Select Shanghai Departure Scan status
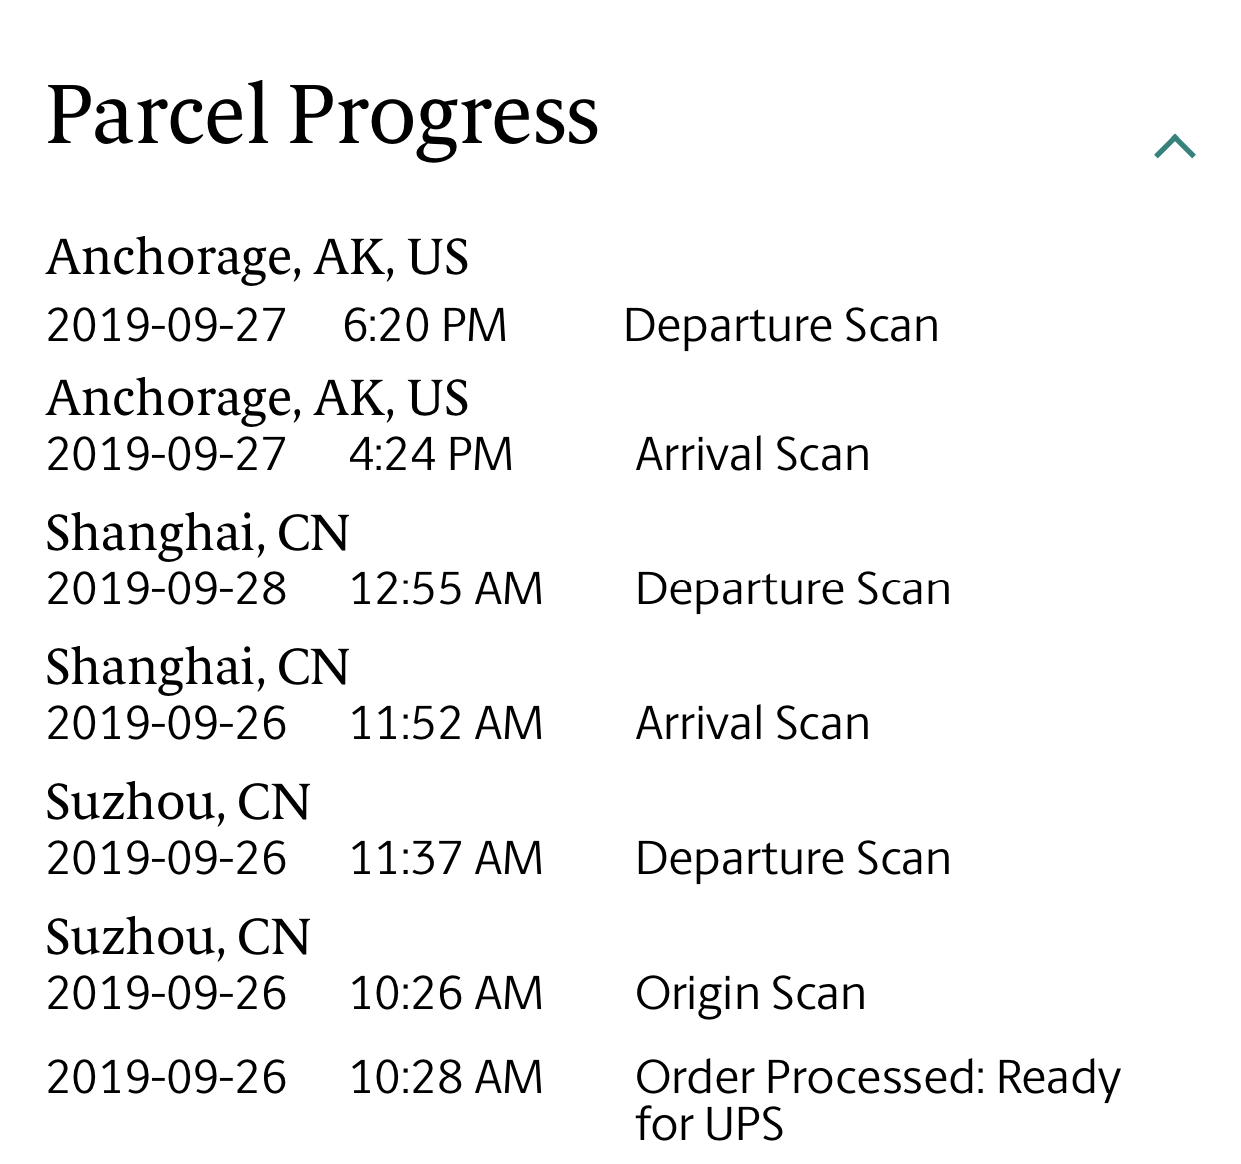 pyautogui.click(x=793, y=589)
